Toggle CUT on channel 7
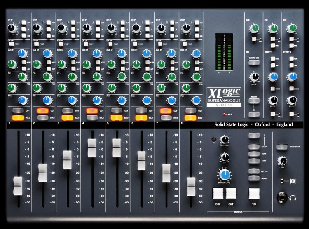309x229 pixels. tap(166, 111)
